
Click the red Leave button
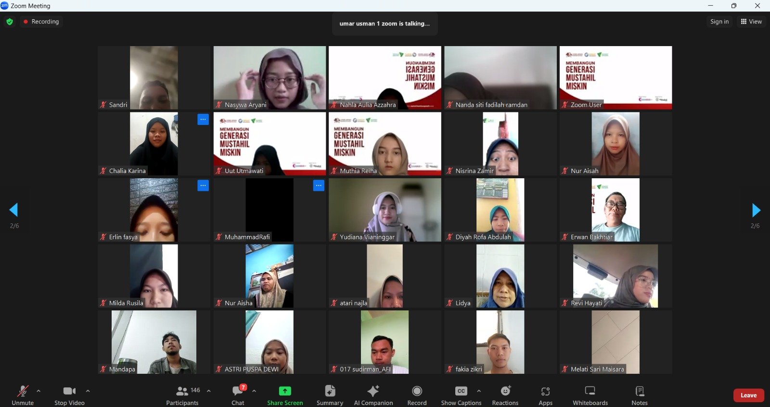tap(748, 395)
